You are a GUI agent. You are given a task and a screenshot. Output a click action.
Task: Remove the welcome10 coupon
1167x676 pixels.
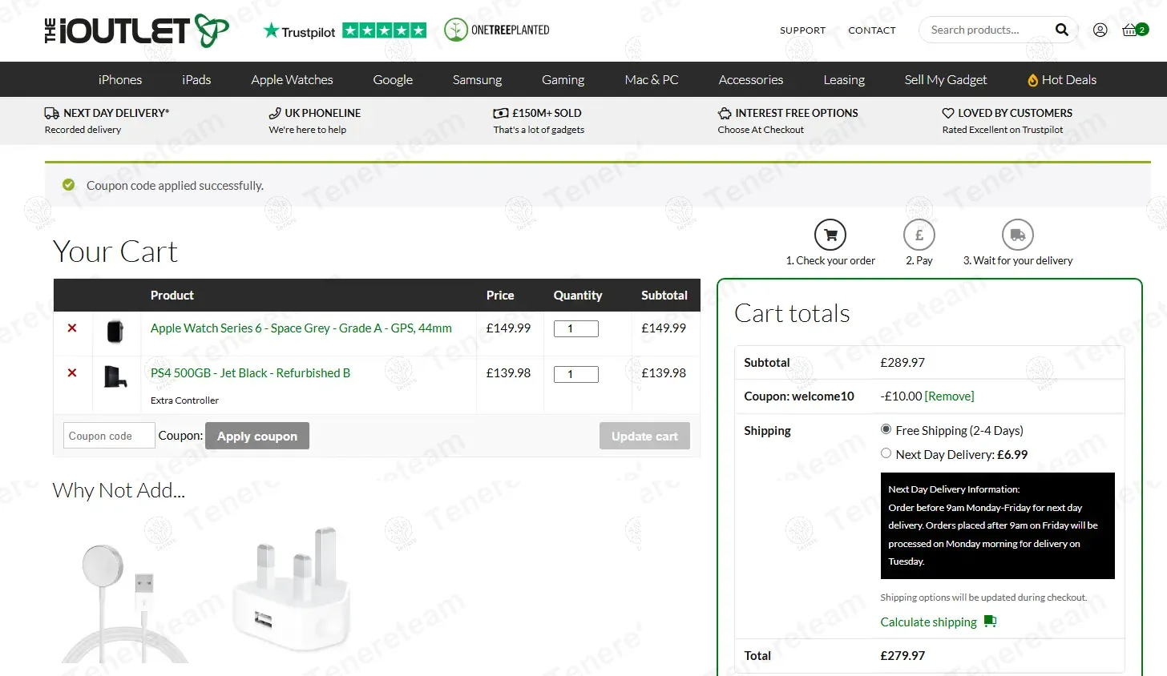pos(950,396)
